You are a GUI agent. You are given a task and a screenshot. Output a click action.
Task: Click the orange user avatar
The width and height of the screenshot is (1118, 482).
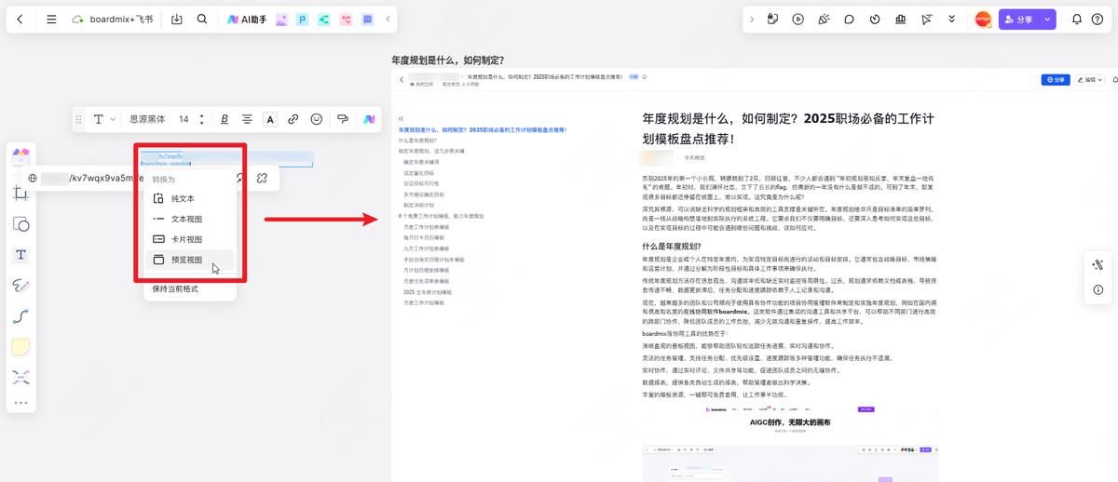983,19
